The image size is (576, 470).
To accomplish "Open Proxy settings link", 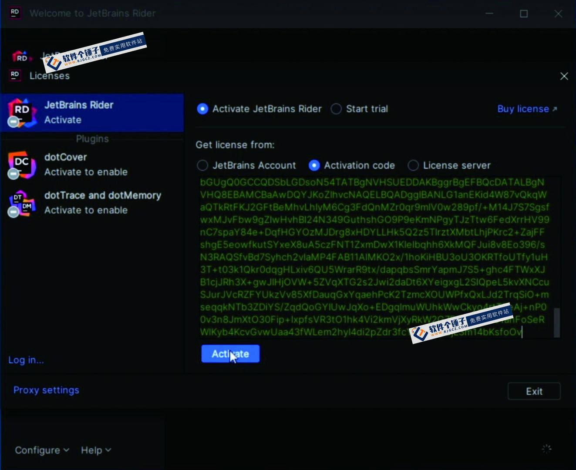I will (46, 390).
